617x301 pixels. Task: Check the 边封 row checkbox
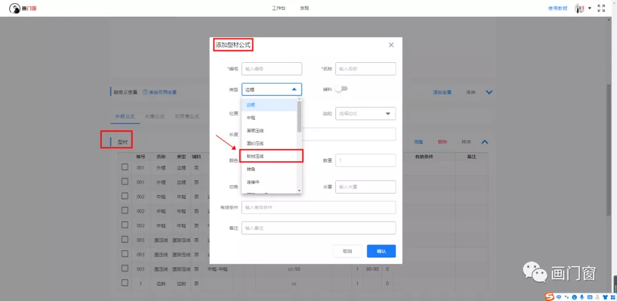click(125, 283)
